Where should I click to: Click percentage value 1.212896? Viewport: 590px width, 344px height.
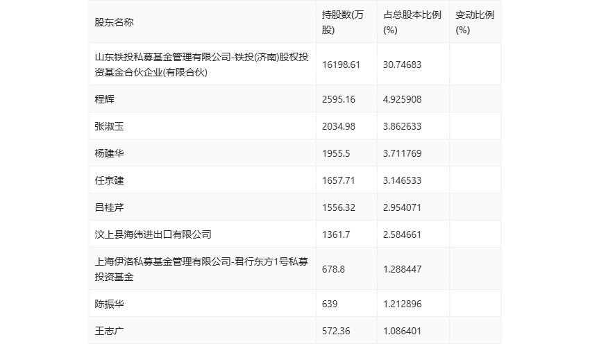point(402,304)
